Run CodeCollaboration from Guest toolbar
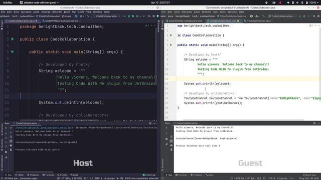Viewport: 321px width, 180px height. (300, 16)
